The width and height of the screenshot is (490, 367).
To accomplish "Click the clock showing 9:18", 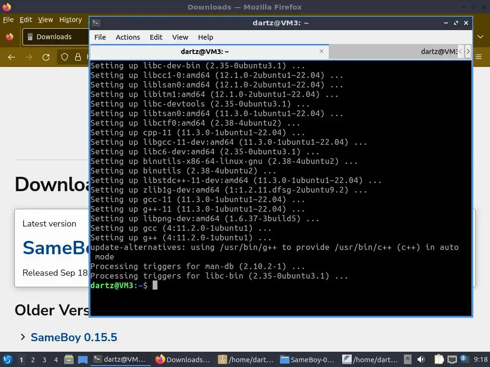I will tap(480, 359).
